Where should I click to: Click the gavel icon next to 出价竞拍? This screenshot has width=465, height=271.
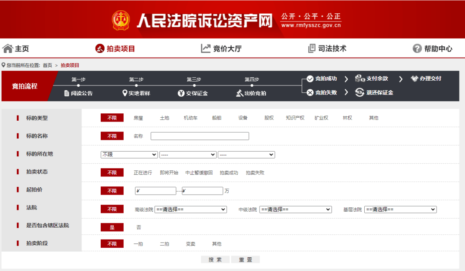pyautogui.click(x=240, y=93)
